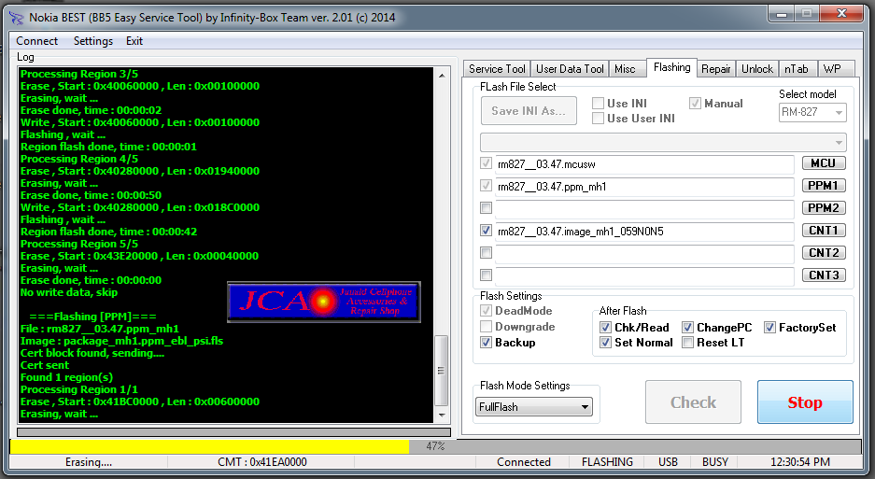
Task: Switch to the Unlock tab
Action: click(x=756, y=69)
